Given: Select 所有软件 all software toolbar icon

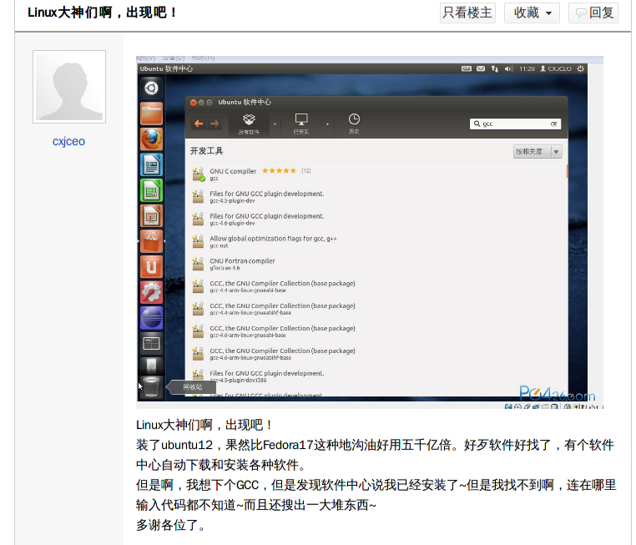Looking at the screenshot, I should (x=249, y=124).
